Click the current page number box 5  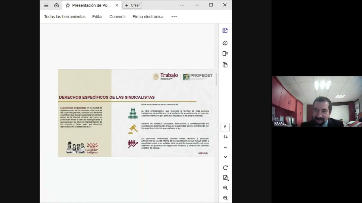click(x=225, y=127)
